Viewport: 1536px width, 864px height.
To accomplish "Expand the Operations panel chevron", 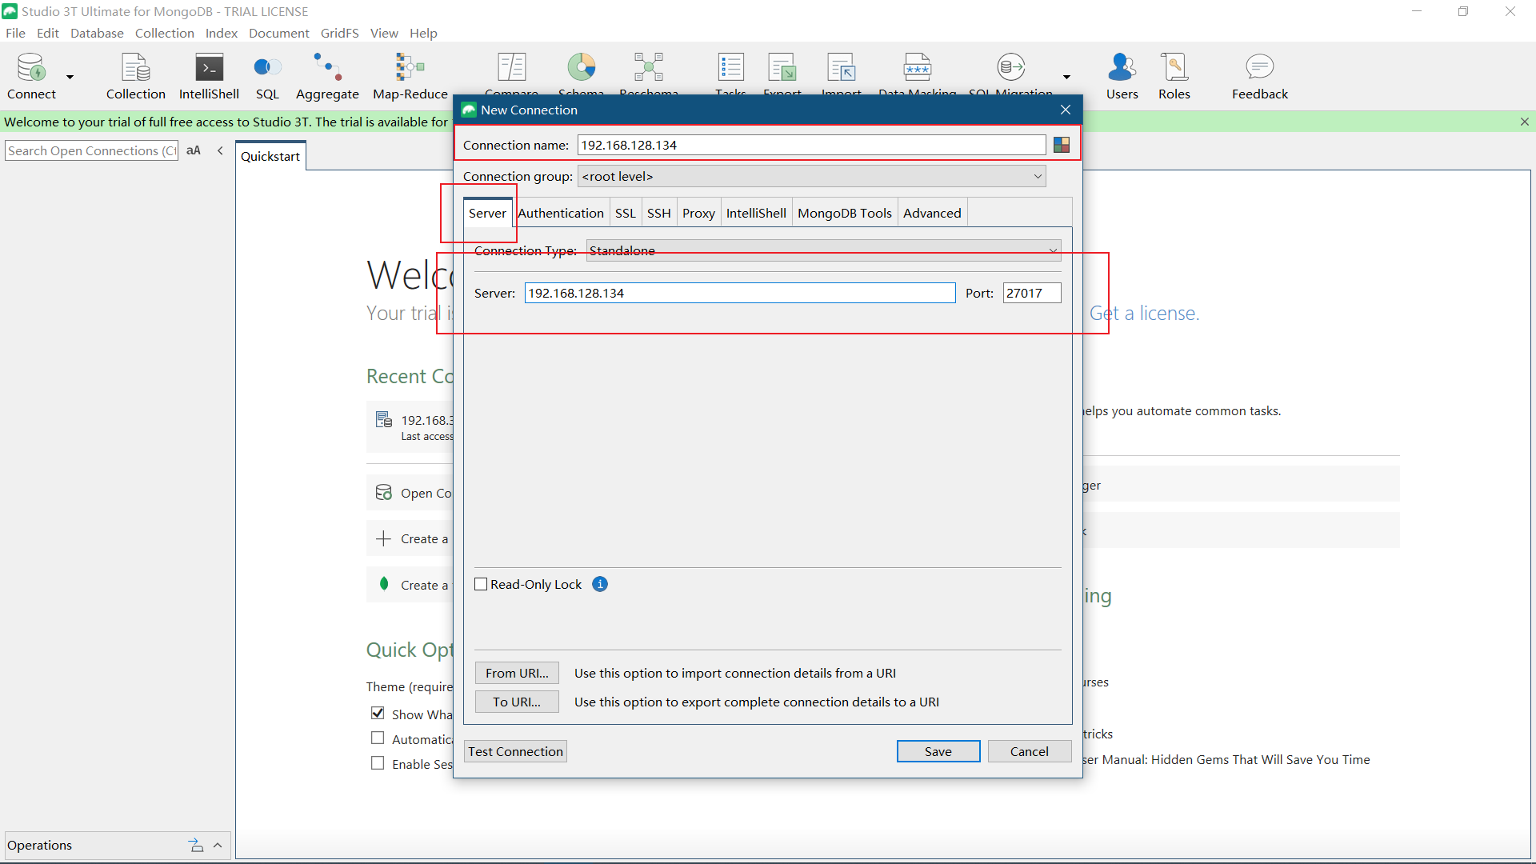I will tap(218, 845).
